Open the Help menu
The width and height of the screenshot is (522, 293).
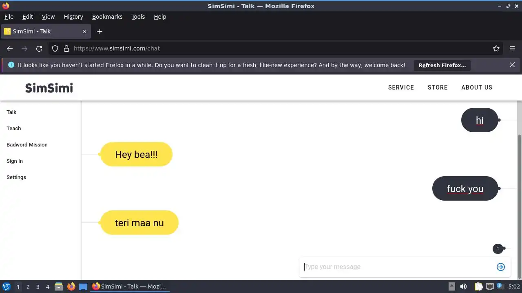(160, 17)
